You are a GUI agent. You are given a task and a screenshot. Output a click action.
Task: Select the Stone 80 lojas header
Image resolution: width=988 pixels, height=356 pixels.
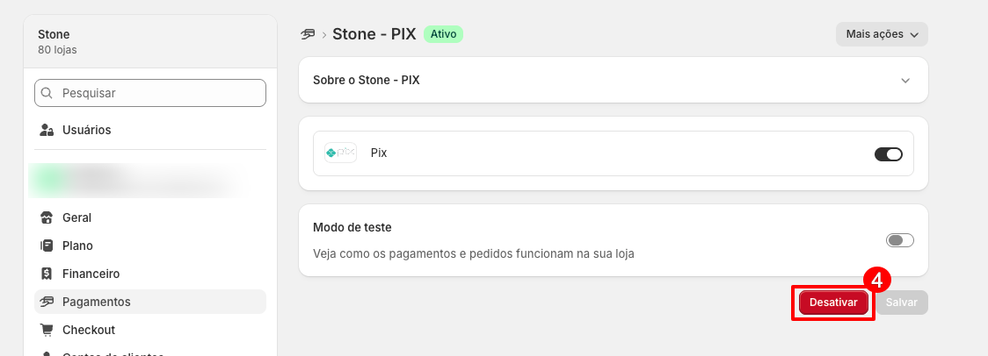[x=150, y=41]
